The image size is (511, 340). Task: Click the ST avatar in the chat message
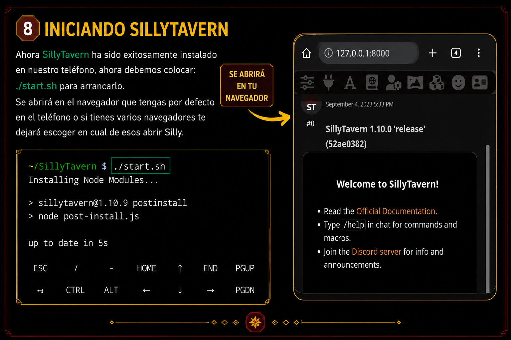pos(311,106)
